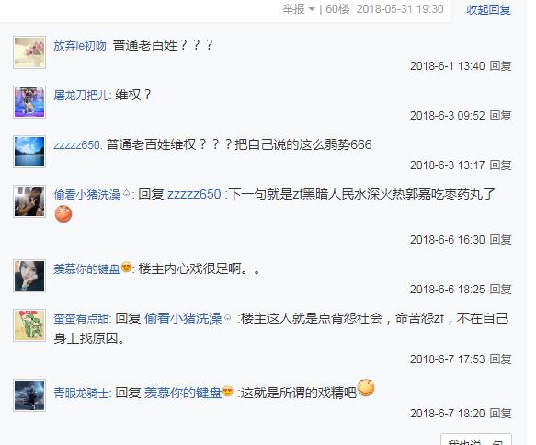Viewport: 536px width, 445px height.
Task: Reply to the comment posted 2018-6-3 09:52
Action: tap(500, 115)
